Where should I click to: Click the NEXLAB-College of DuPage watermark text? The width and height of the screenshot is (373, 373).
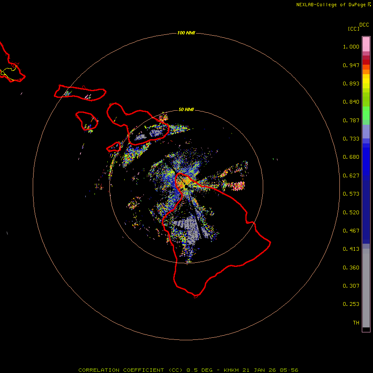click(331, 5)
